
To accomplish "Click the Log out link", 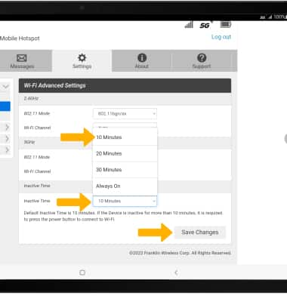I will pyautogui.click(x=221, y=37).
